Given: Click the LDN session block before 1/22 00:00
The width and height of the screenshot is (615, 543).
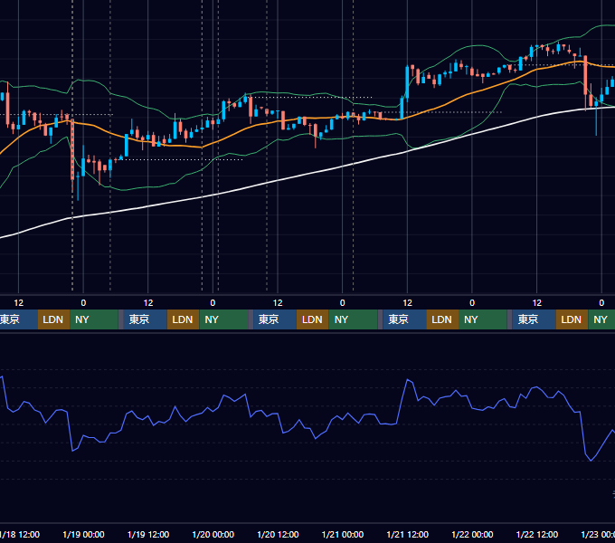Looking at the screenshot, I should click(442, 319).
